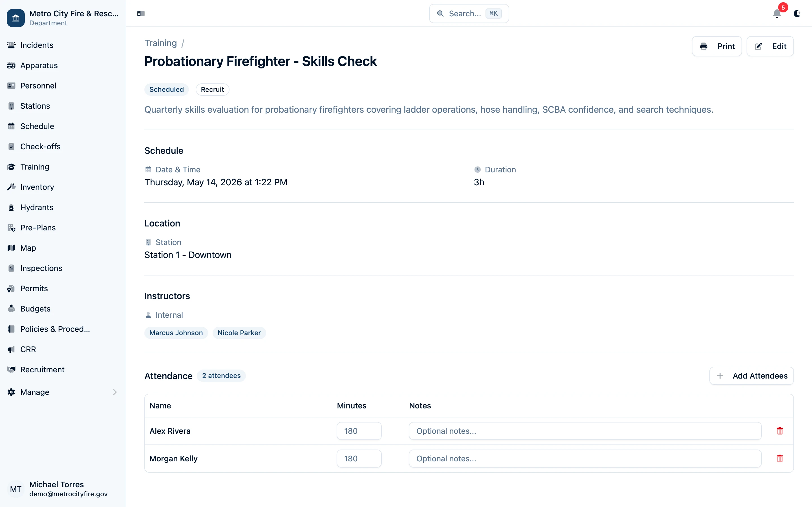
Task: Delete Alex Rivera's row with trash icon
Action: tap(780, 431)
